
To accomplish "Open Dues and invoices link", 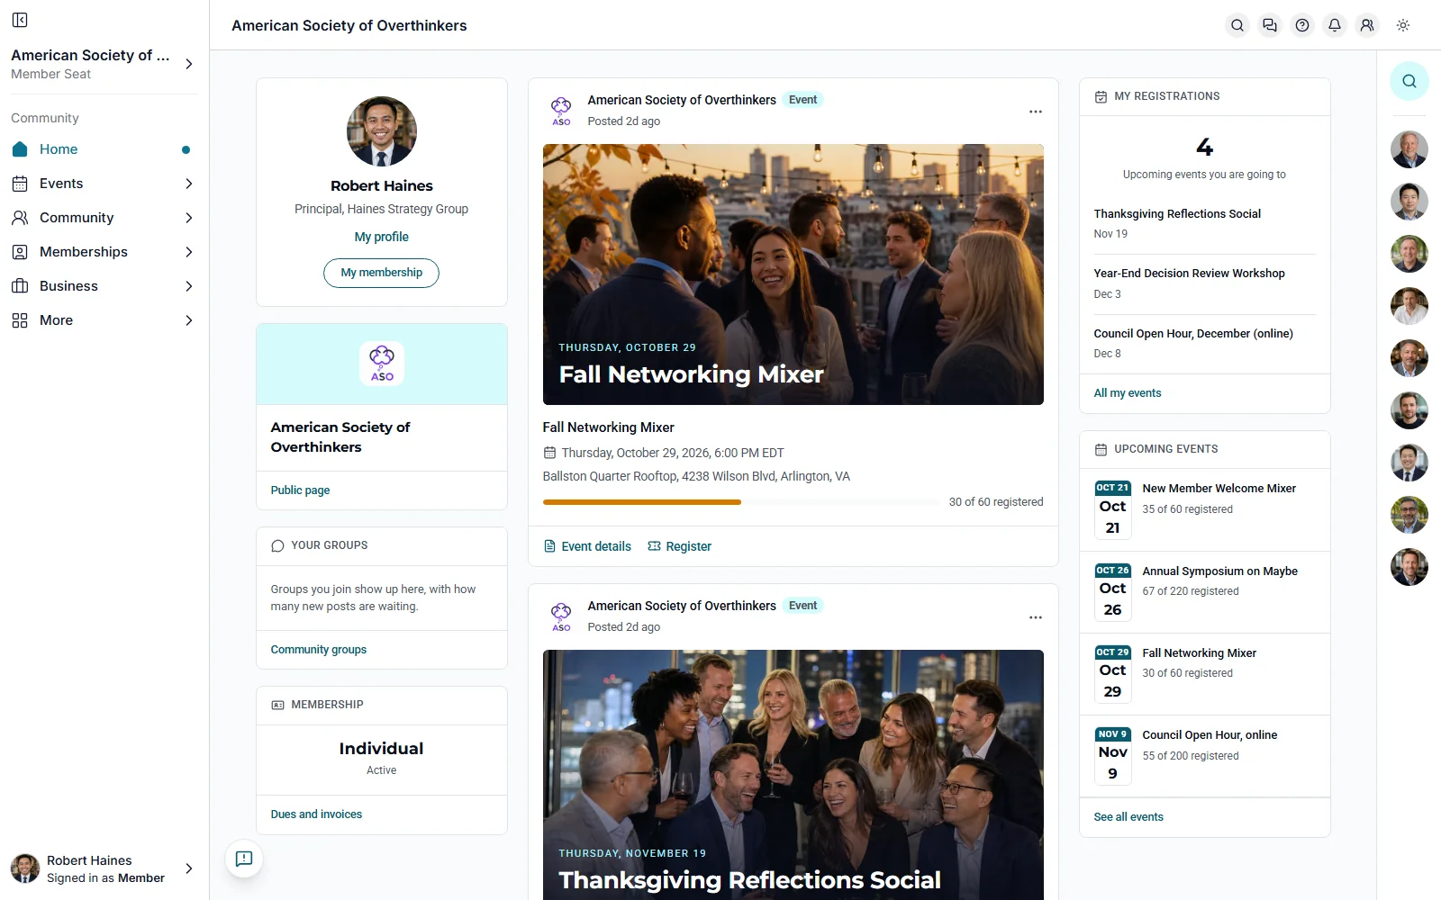I will tap(316, 814).
